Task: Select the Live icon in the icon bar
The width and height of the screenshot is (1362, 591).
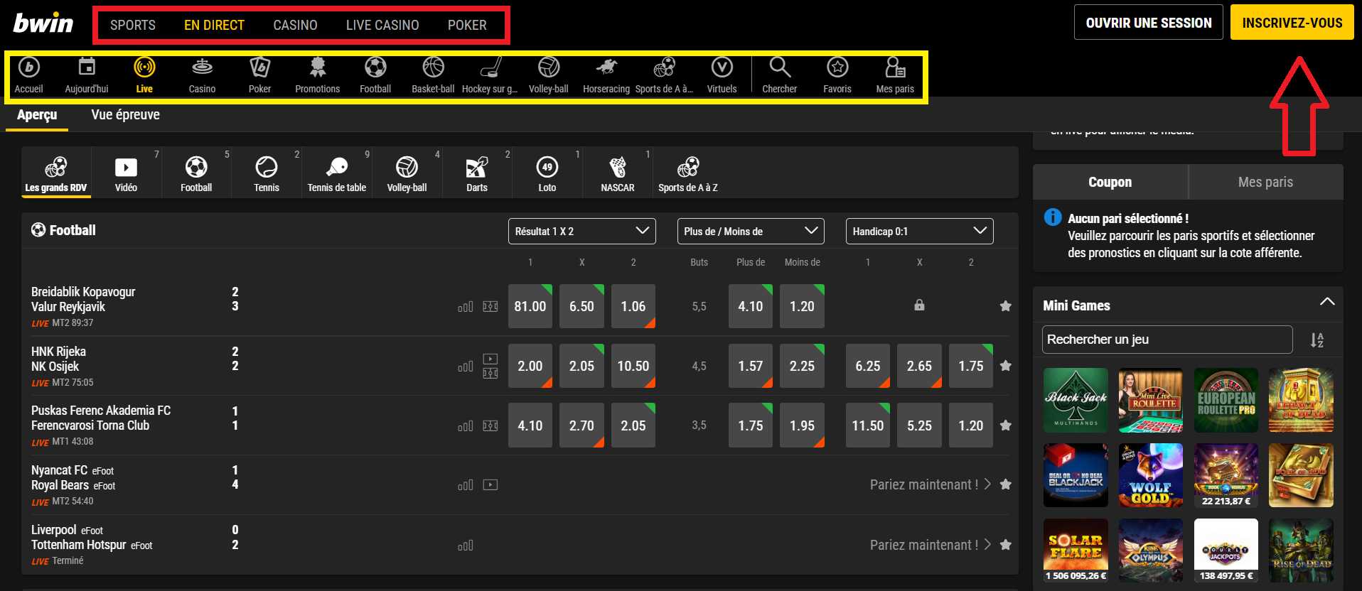Action: [x=144, y=75]
